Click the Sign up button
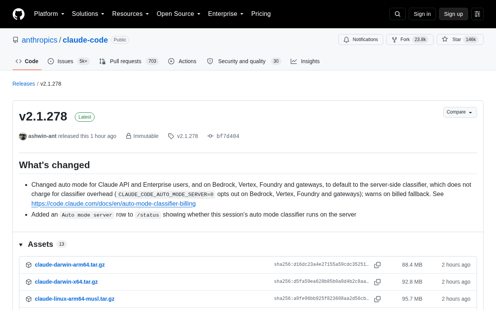The height and width of the screenshot is (310, 496). 453,14
